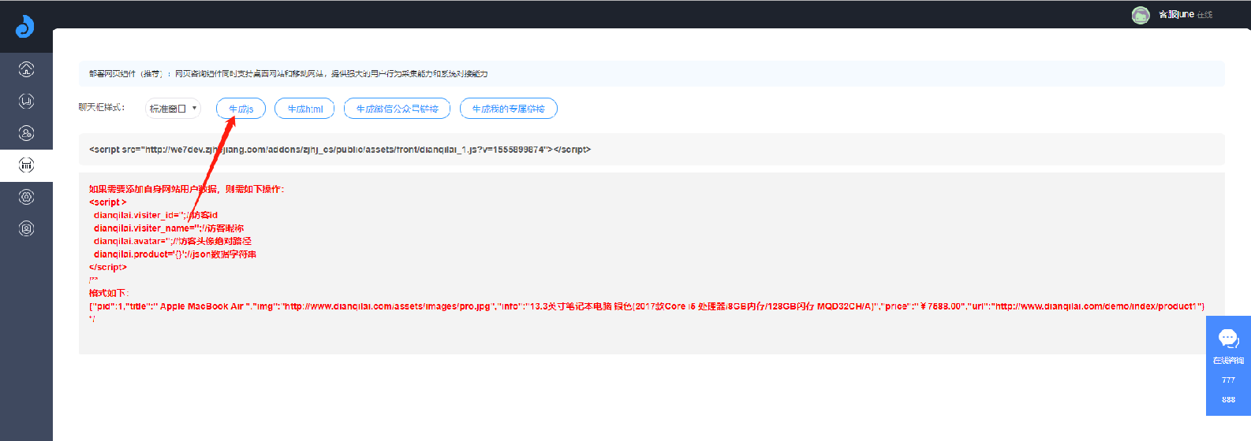Open the user management icon in sidebar
The height and width of the screenshot is (441, 1251).
[x=26, y=133]
